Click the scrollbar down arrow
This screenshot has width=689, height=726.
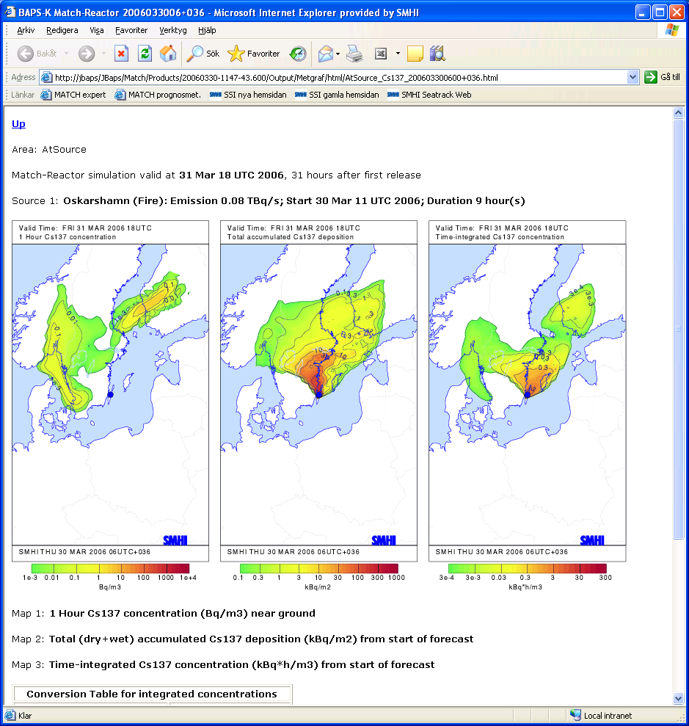pyautogui.click(x=678, y=699)
